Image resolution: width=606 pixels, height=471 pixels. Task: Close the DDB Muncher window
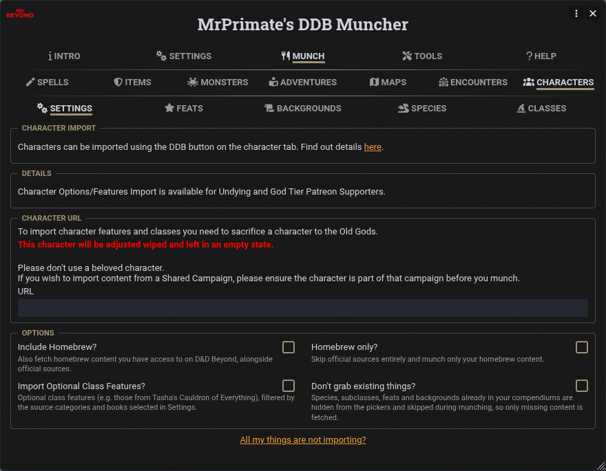pyautogui.click(x=593, y=14)
